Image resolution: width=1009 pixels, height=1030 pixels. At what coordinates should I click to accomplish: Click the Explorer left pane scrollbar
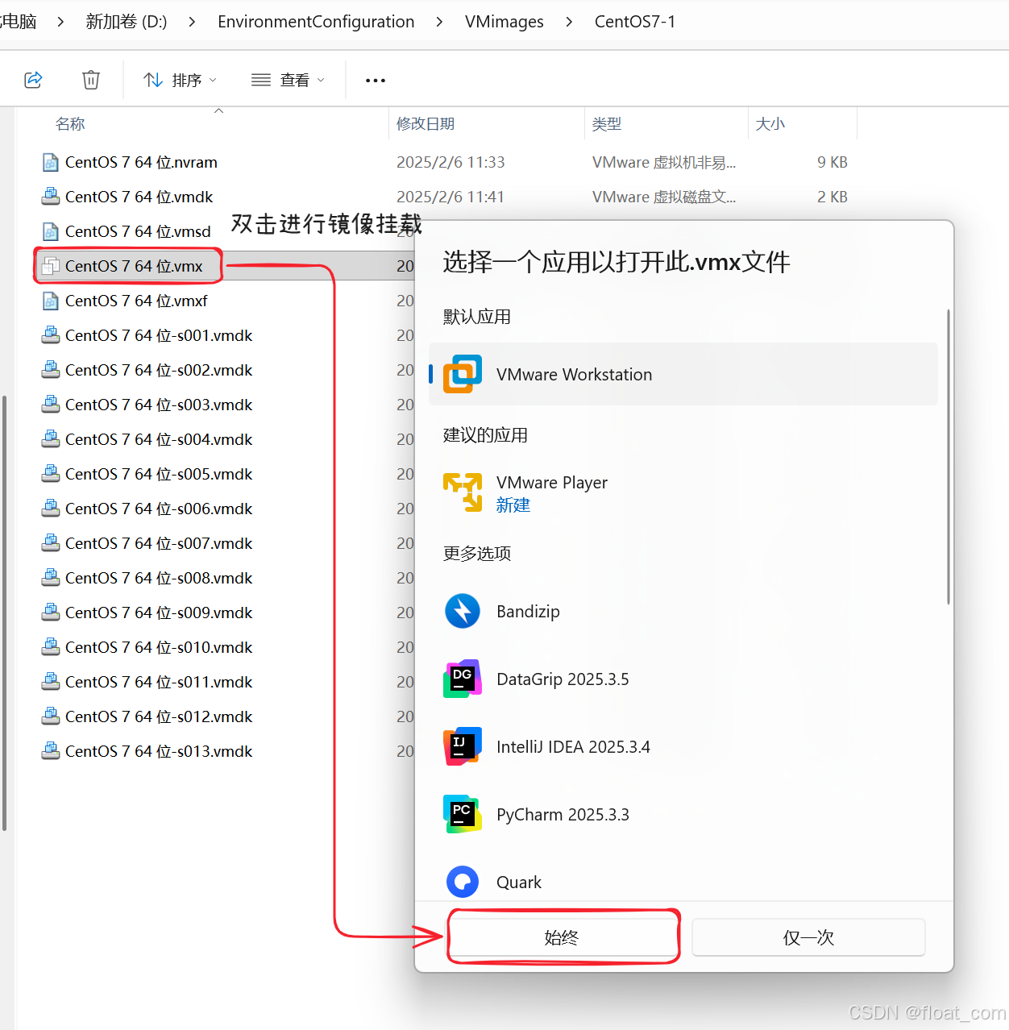tap(4, 613)
